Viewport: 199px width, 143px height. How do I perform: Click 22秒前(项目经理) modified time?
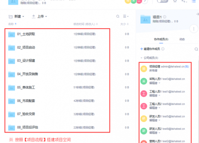point(84,128)
